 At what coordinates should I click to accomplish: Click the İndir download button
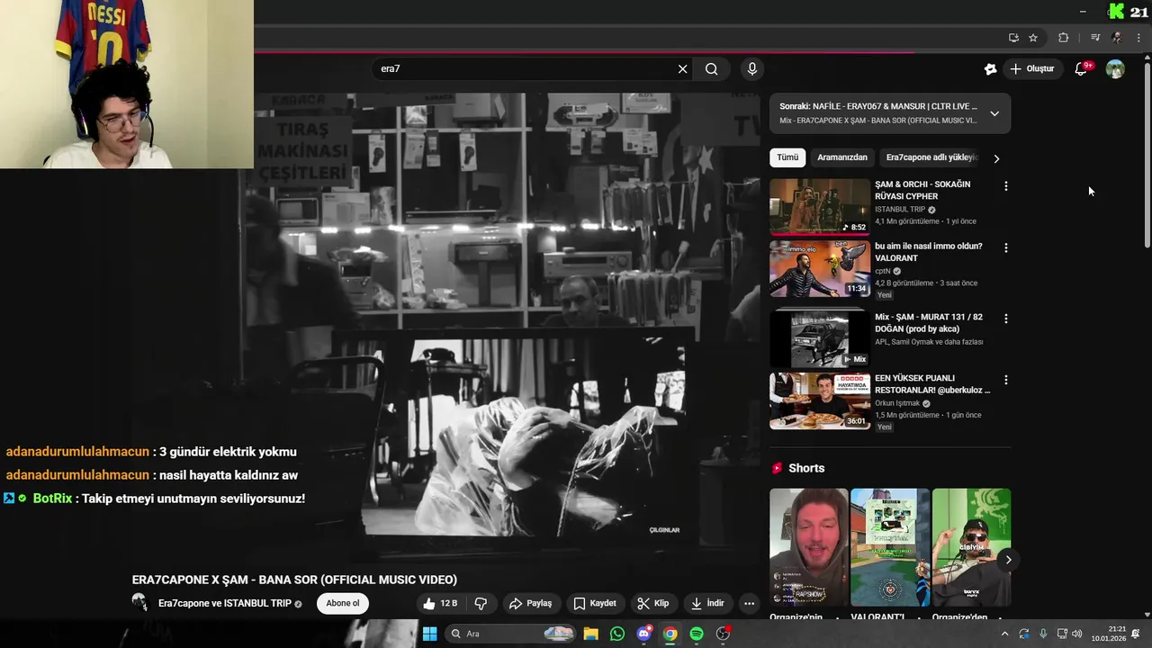[x=707, y=604]
